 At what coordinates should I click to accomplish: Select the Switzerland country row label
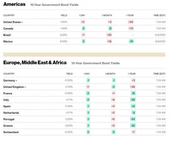pyautogui.click(x=11, y=132)
